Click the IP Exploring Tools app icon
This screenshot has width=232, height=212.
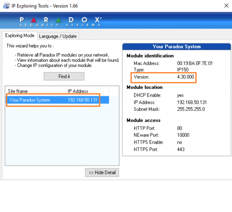coord(6,6)
